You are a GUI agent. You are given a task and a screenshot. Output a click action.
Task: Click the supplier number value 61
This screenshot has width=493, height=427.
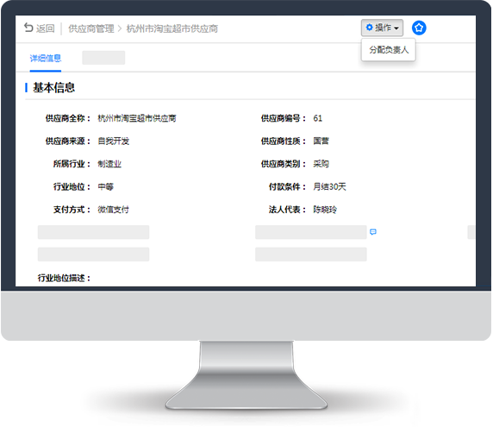click(317, 118)
